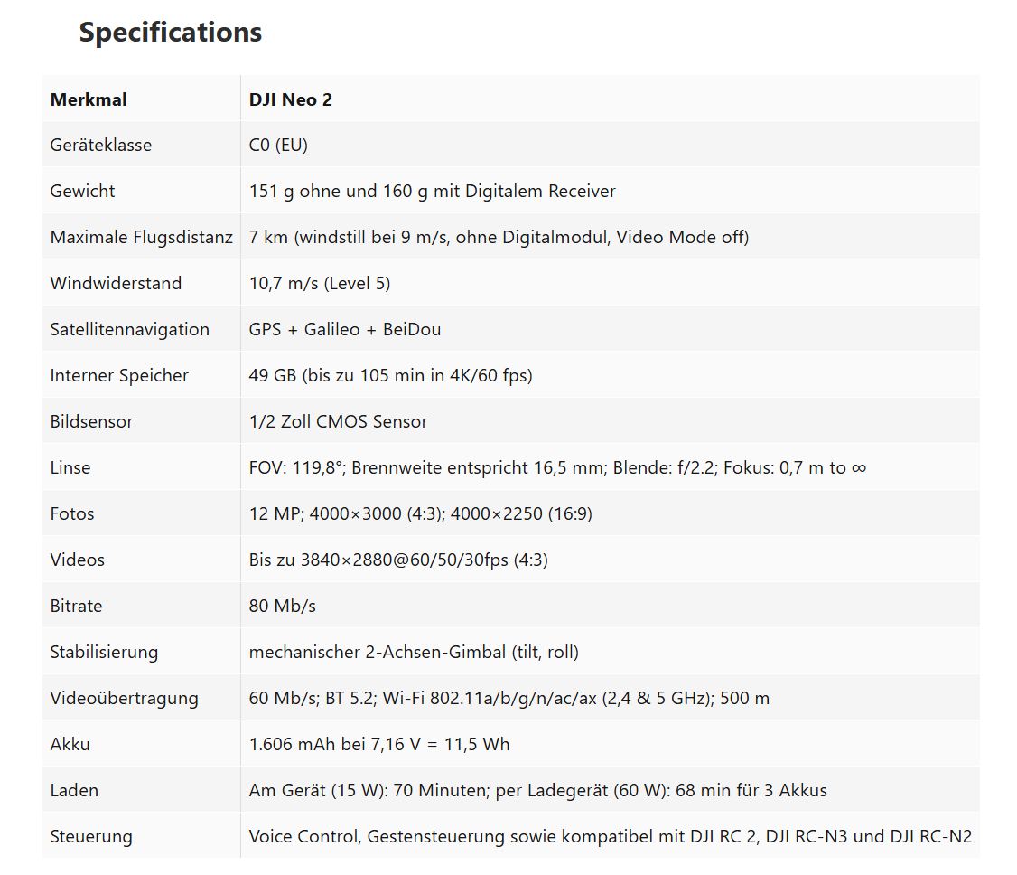Screen dimensions: 1017x875
Task: Click the 12 MP photo resolution value
Action: click(x=420, y=514)
